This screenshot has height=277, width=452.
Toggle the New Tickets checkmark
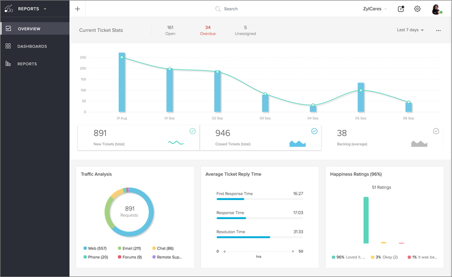192,131
